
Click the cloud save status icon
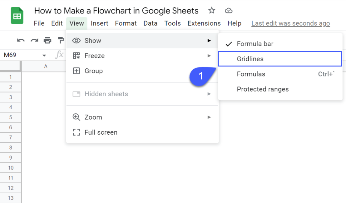click(x=228, y=10)
